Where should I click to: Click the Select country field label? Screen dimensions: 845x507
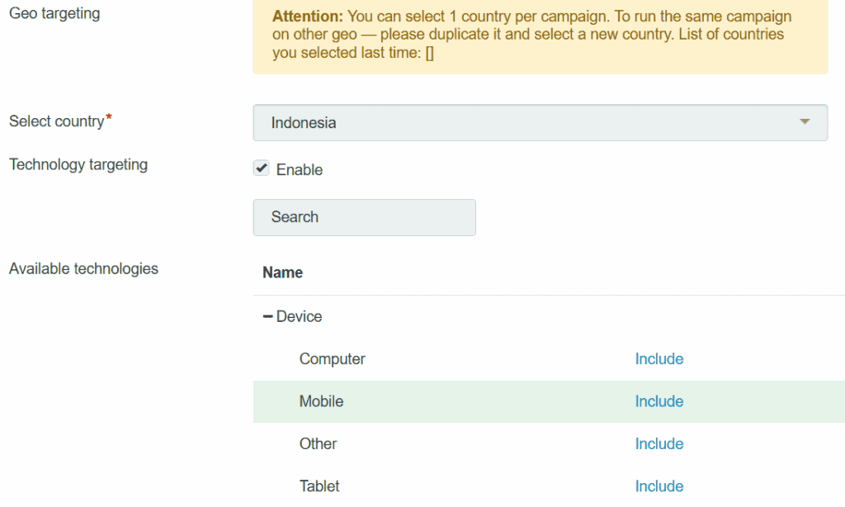click(x=56, y=122)
